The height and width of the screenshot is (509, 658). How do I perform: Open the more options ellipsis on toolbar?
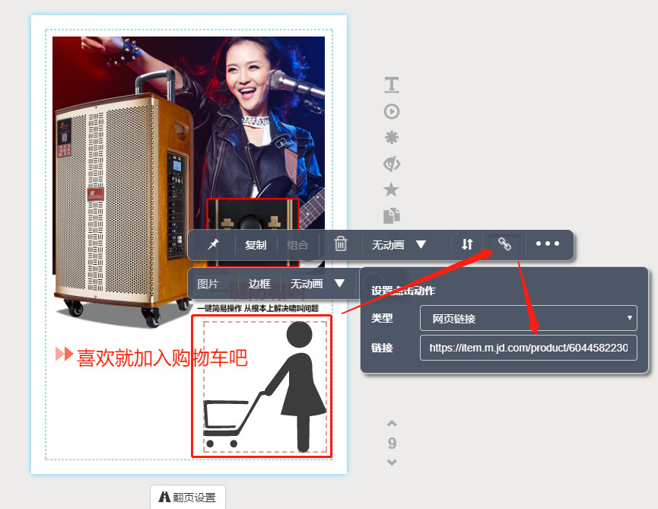[549, 244]
